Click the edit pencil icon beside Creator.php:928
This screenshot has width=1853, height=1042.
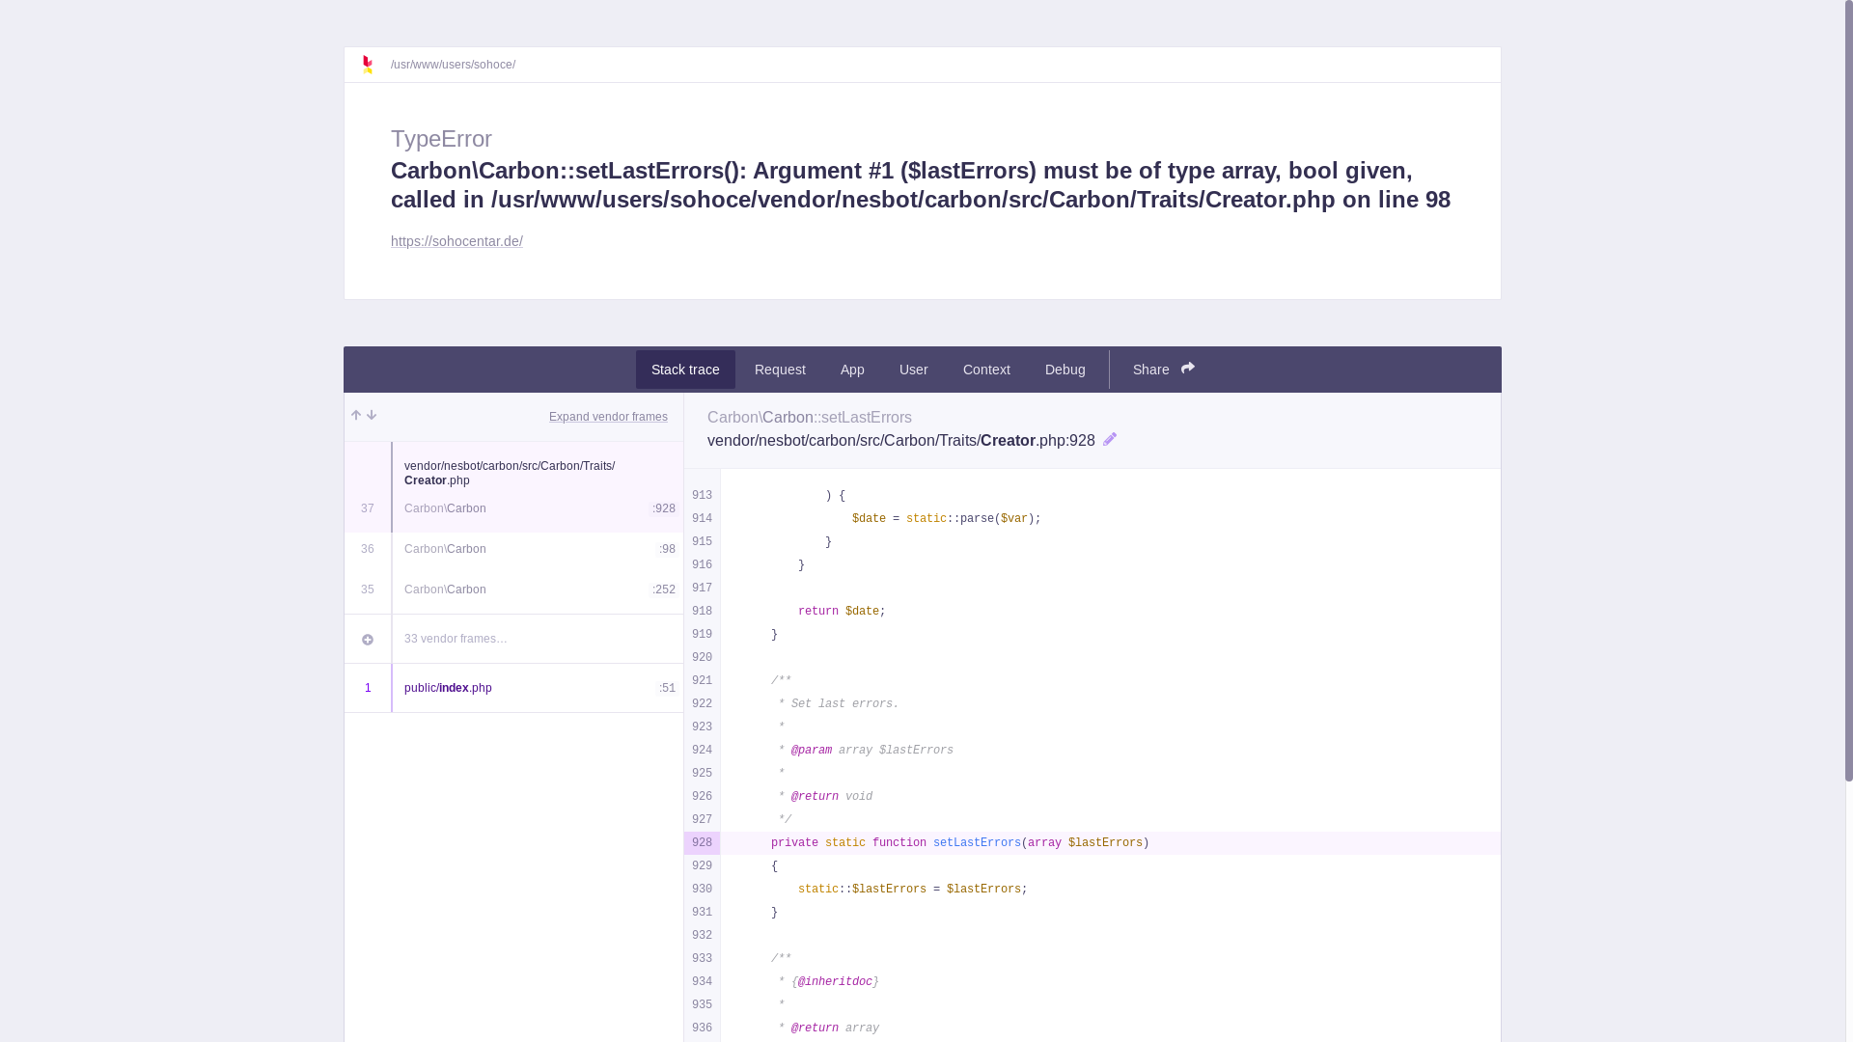[1110, 440]
